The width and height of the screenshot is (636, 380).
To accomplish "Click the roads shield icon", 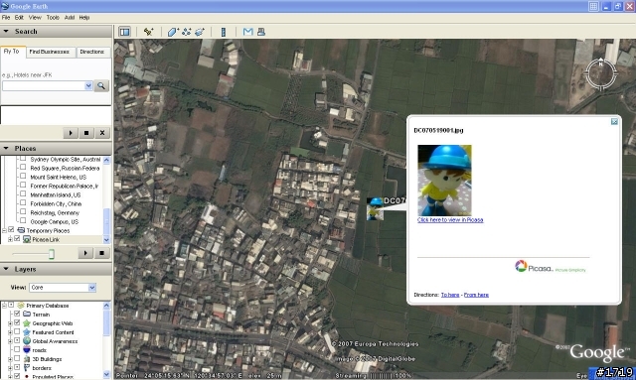I will (x=27, y=350).
